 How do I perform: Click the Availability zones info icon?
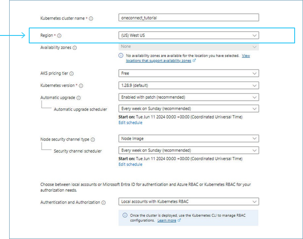click(x=75, y=48)
